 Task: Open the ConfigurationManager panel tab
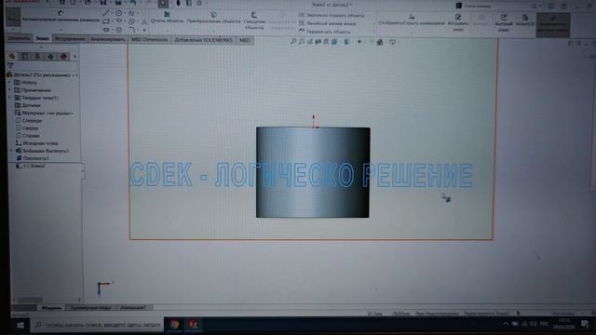point(37,56)
